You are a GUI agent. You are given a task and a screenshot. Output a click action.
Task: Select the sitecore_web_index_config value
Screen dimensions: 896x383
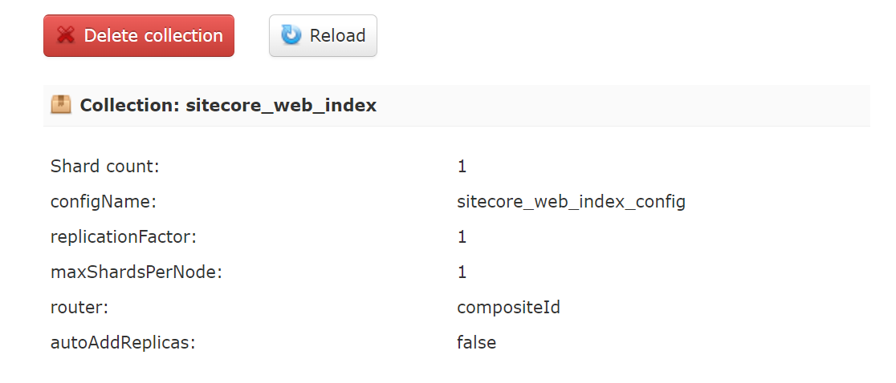[x=571, y=202]
